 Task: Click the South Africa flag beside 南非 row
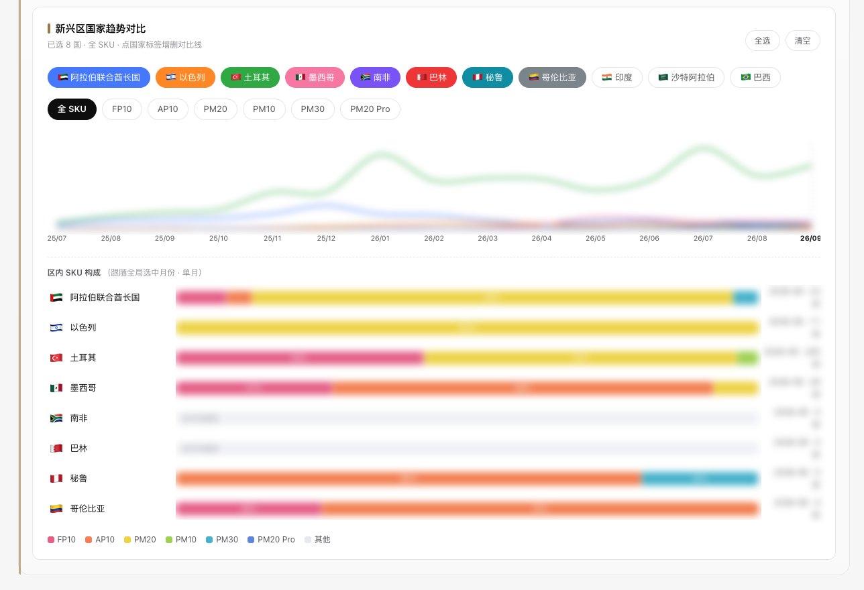pyautogui.click(x=56, y=418)
